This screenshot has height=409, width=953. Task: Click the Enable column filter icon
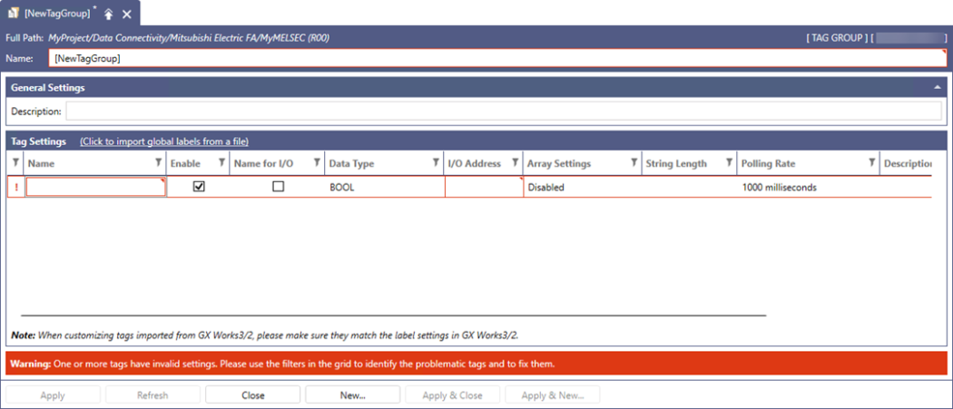pyautogui.click(x=221, y=163)
